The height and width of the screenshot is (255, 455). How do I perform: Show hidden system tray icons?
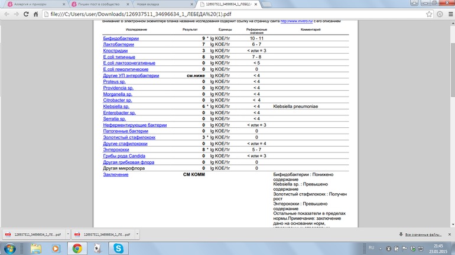coord(381,249)
